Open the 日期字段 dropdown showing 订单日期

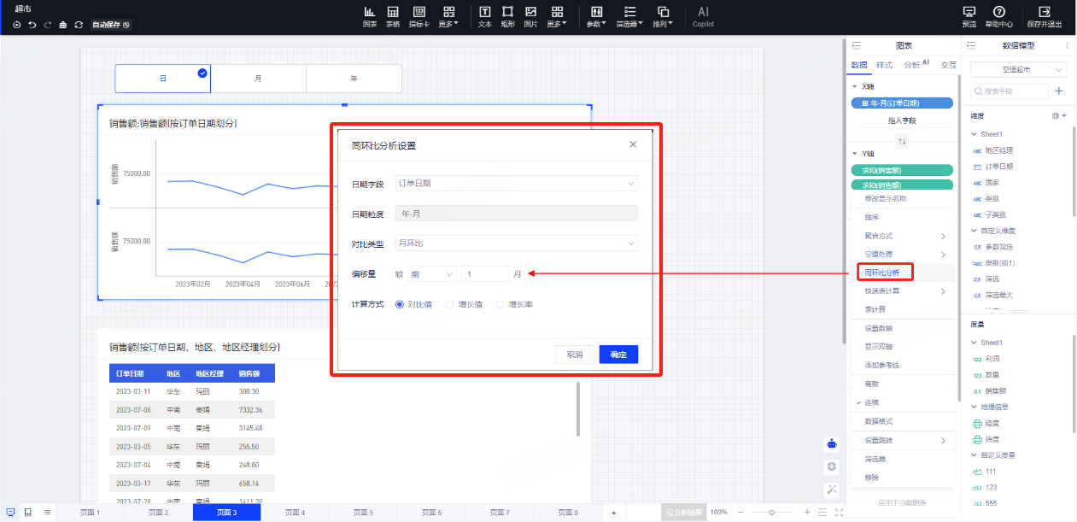click(x=516, y=184)
